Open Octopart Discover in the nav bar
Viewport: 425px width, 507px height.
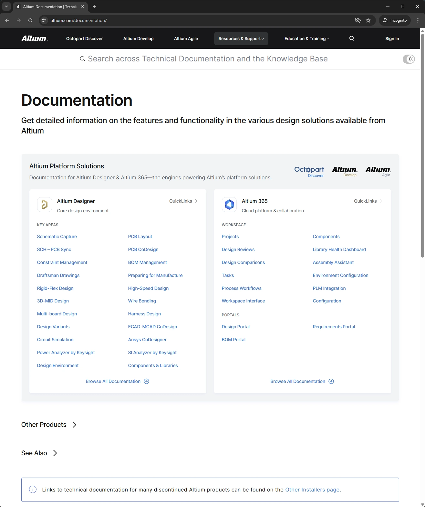click(85, 38)
